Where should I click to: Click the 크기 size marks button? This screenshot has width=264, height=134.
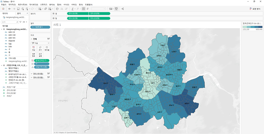pos(40,49)
